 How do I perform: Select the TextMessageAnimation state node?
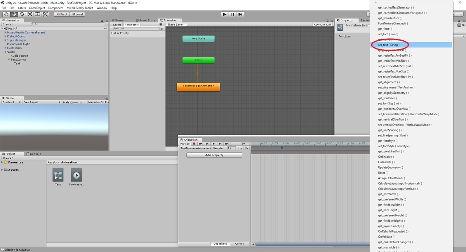[x=198, y=86]
